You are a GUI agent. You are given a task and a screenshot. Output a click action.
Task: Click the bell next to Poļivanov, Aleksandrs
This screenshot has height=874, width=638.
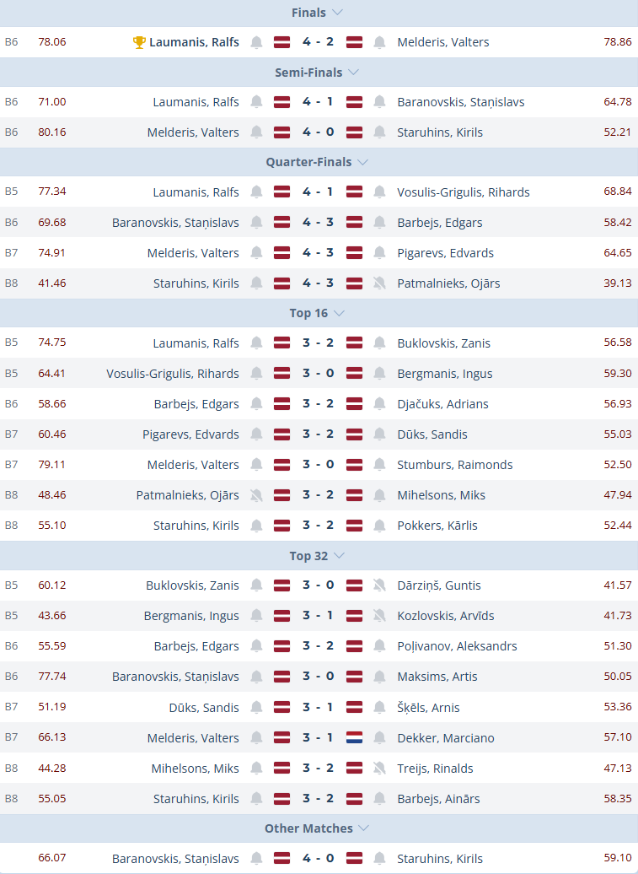[380, 646]
